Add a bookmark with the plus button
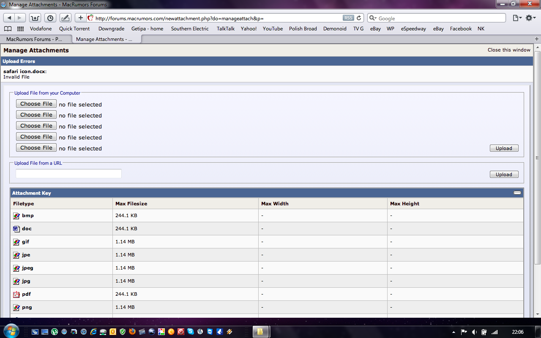The height and width of the screenshot is (338, 541). point(80,18)
